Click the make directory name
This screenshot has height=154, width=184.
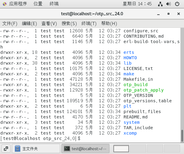(x=129, y=74)
